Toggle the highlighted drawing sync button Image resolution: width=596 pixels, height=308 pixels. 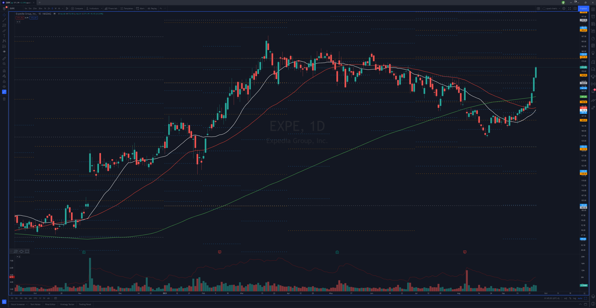click(x=4, y=92)
